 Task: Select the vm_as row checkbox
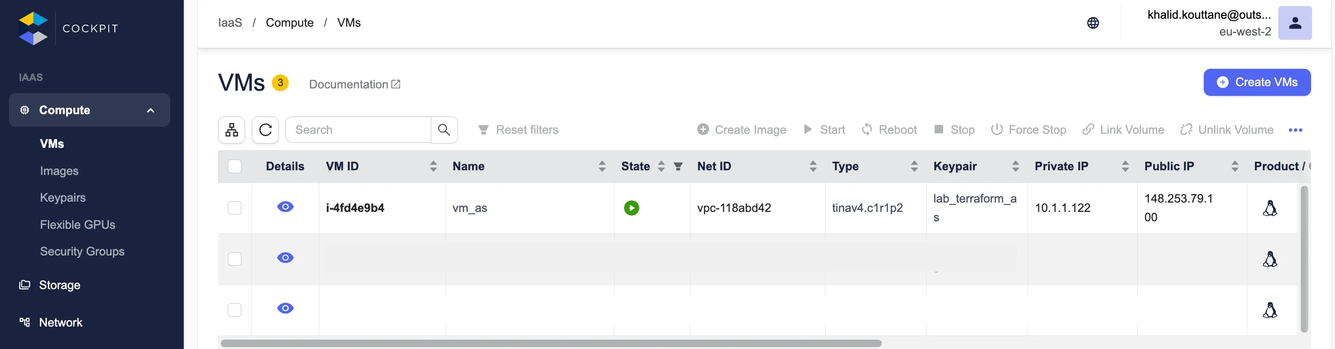pos(235,208)
